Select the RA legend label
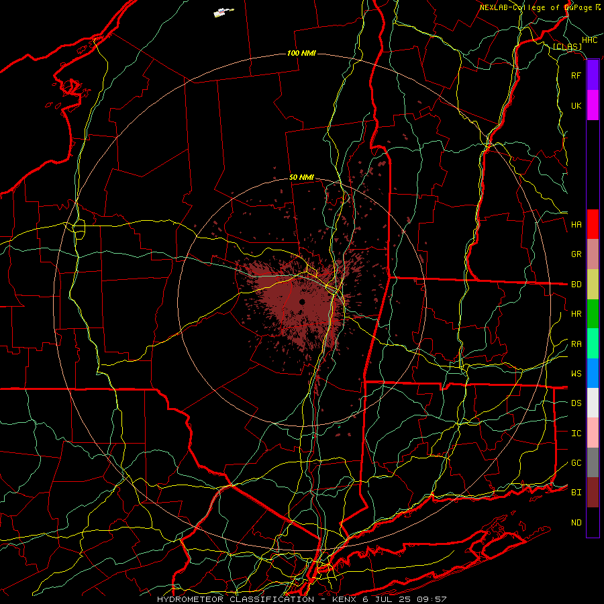The image size is (604, 604). pyautogui.click(x=576, y=344)
